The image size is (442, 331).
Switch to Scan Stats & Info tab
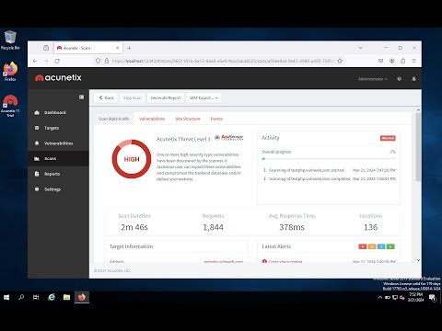pyautogui.click(x=113, y=119)
